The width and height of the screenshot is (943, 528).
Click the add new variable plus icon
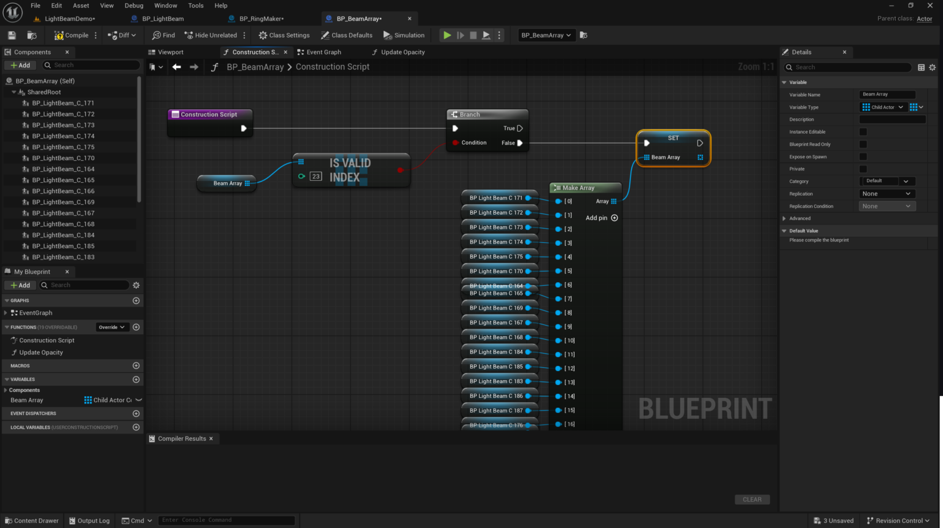(x=136, y=380)
